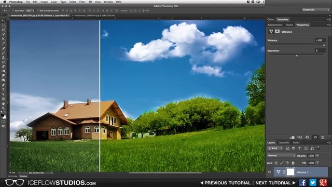Filter layers by pixel layers icon
This screenshot has height=187, width=332.
(x=287, y=149)
